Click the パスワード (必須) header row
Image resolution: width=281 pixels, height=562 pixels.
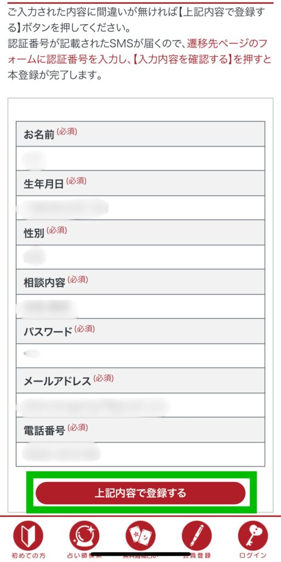coord(140,331)
